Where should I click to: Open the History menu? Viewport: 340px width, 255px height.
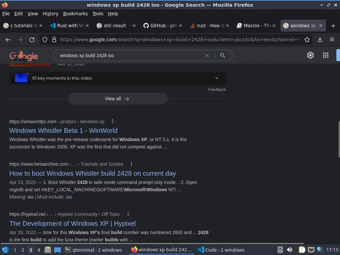(x=50, y=14)
